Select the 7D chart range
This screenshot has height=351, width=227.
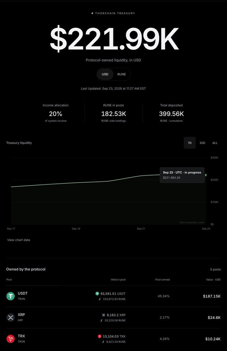pos(190,143)
